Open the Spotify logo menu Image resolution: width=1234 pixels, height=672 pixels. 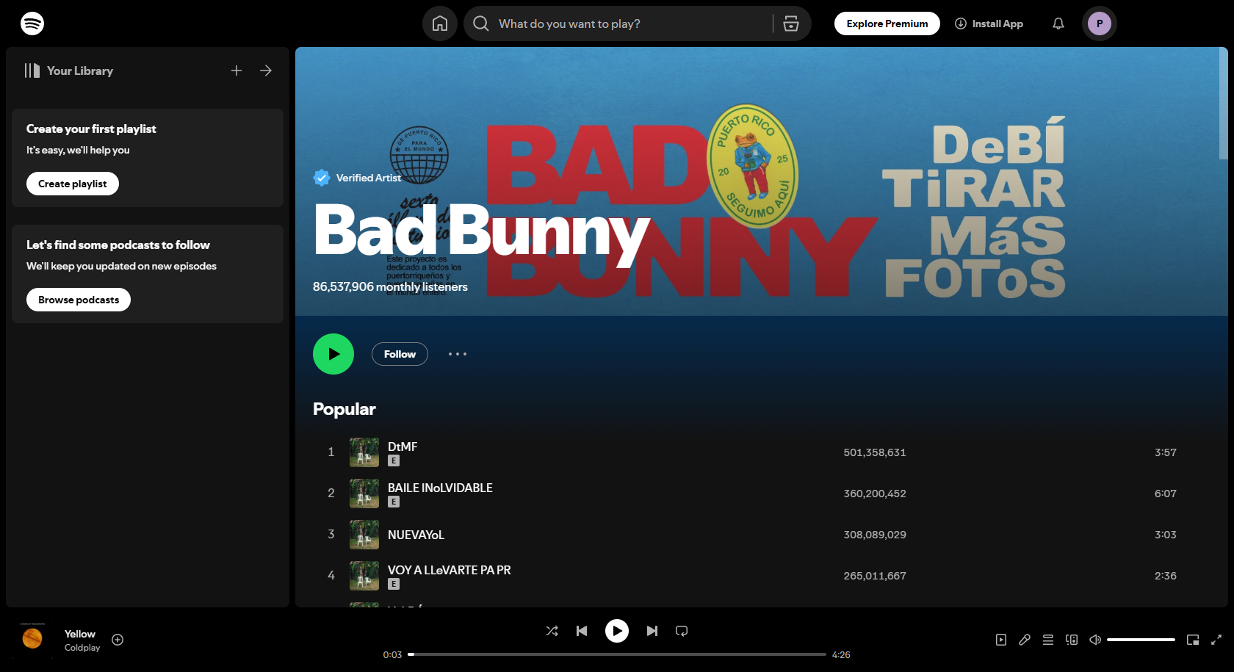click(32, 23)
